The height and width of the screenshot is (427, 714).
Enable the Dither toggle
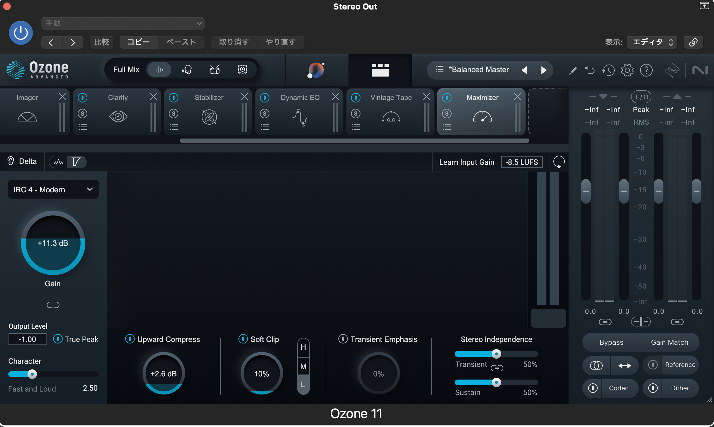653,388
